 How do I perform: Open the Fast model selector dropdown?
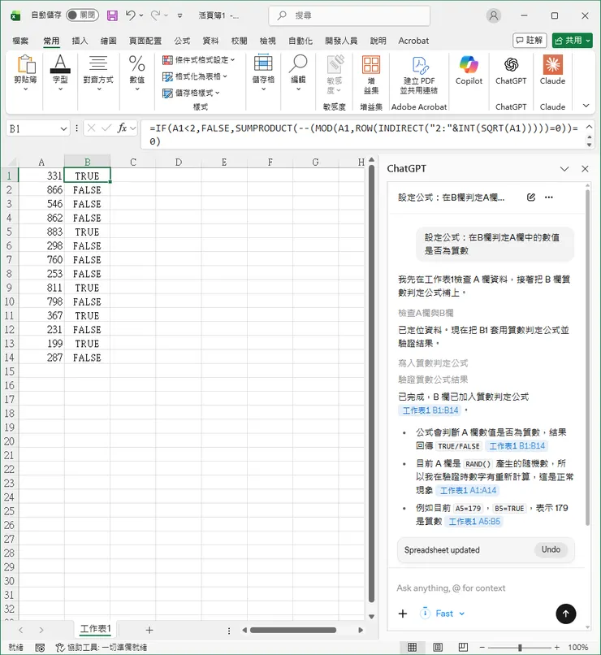click(x=443, y=614)
